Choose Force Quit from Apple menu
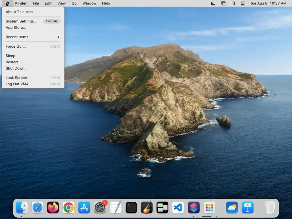Image resolution: width=292 pixels, height=219 pixels. point(16,46)
